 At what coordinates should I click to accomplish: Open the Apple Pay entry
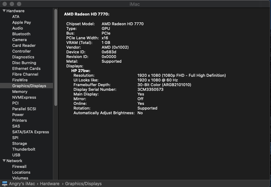point(22,22)
